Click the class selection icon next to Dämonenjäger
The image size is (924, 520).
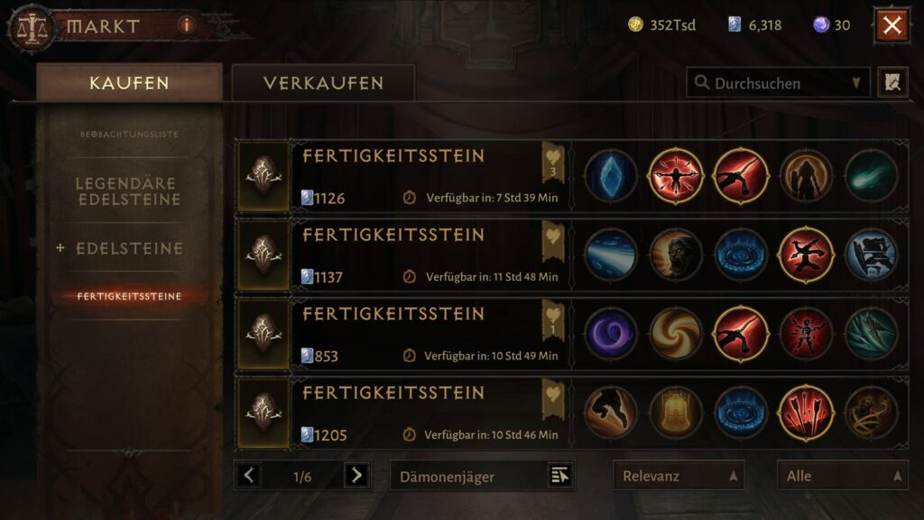point(559,475)
